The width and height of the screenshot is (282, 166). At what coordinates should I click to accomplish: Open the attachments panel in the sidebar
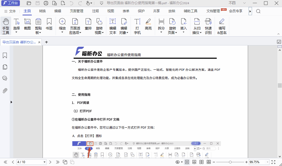tap(5, 91)
